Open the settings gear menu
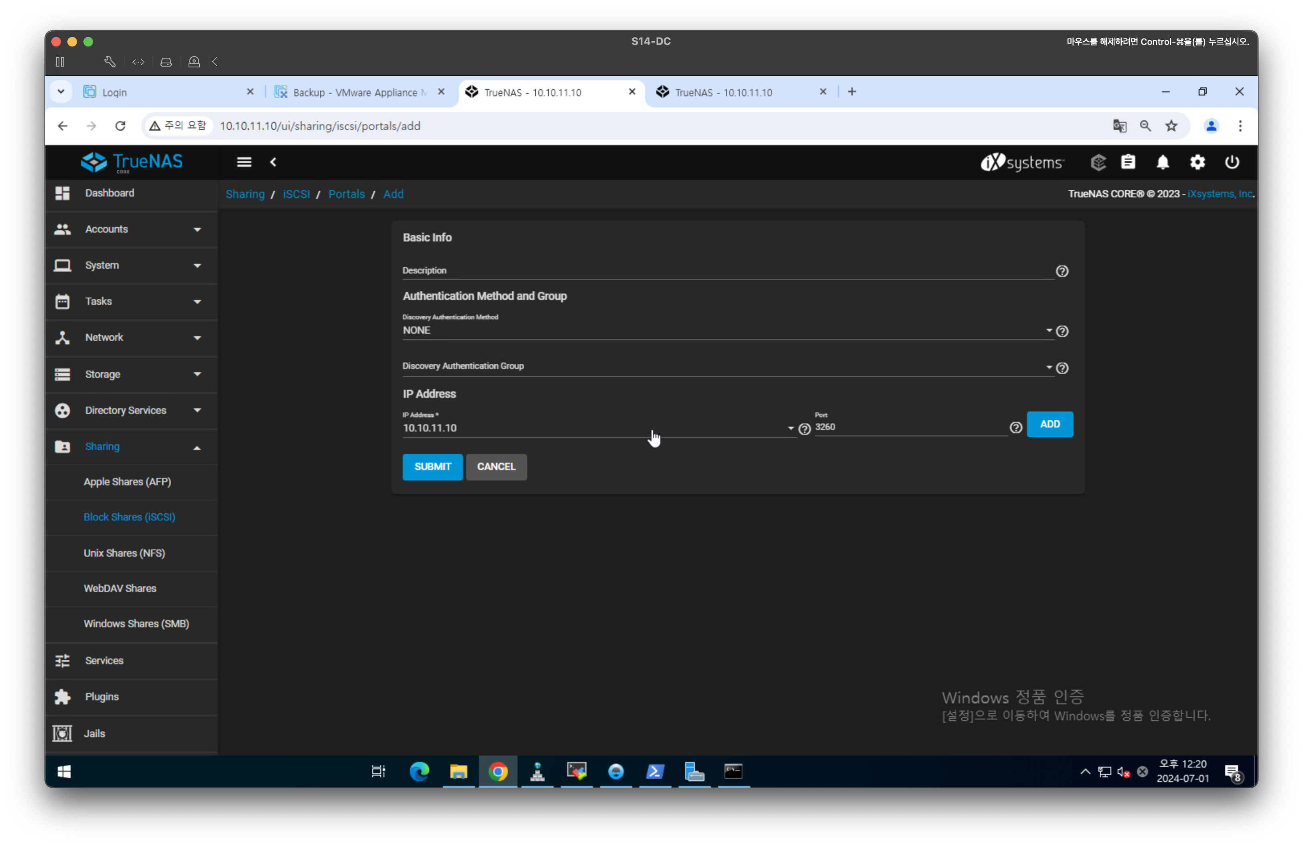Screen dimensions: 1303x847 1197,162
